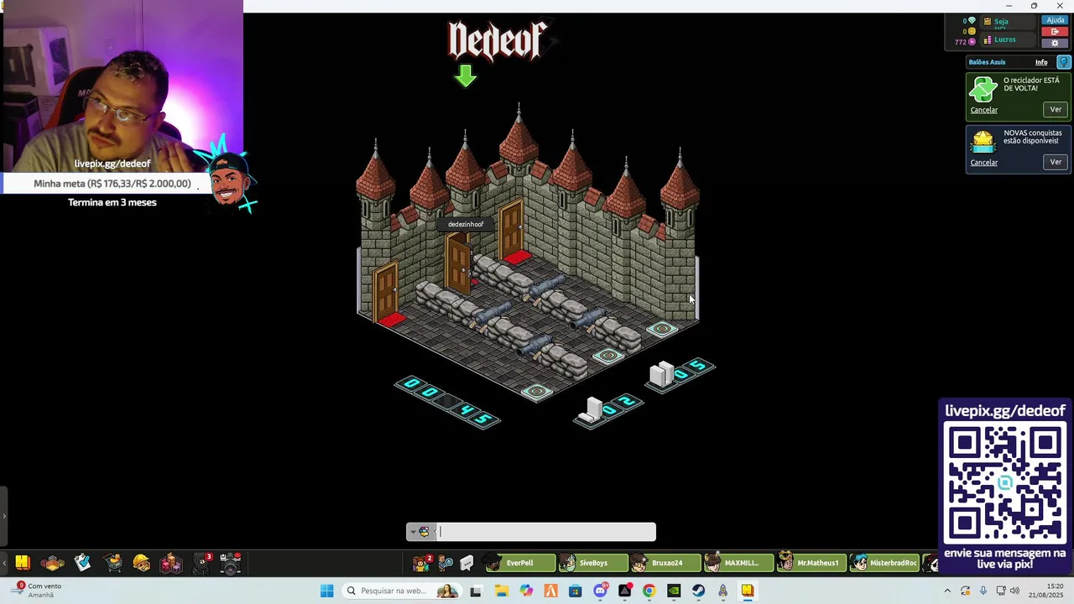Screen dimensions: 1074x604
Task: Open the Windows Start menu
Action: tap(326, 591)
